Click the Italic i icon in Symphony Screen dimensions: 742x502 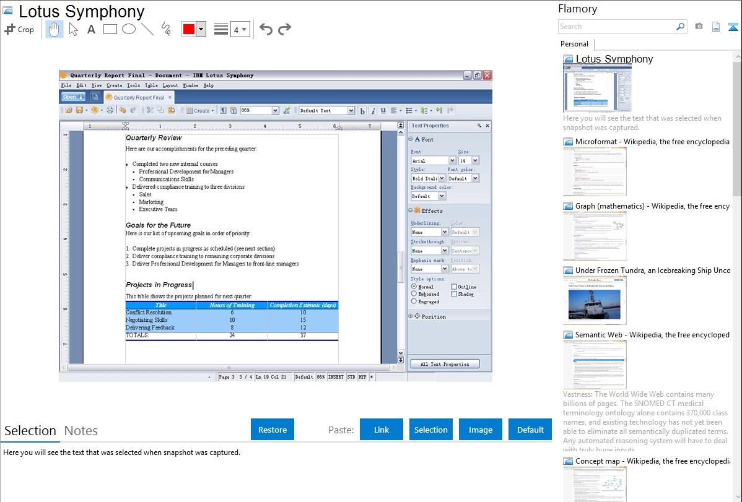coord(373,111)
